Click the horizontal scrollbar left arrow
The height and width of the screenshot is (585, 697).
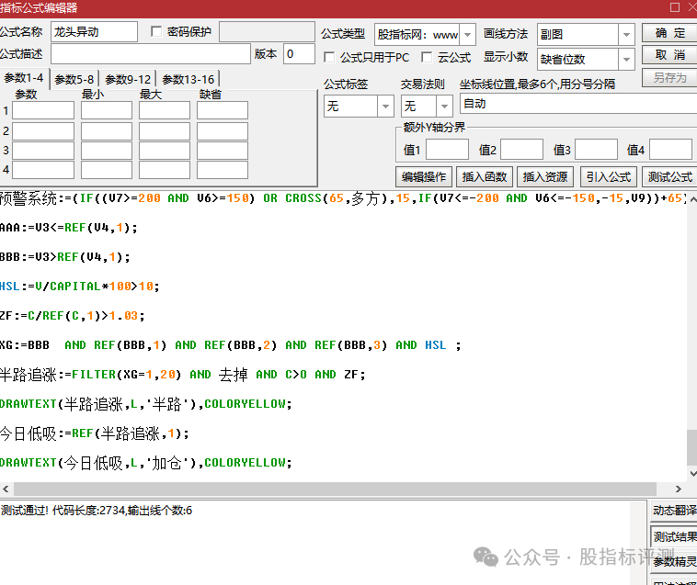pos(6,489)
